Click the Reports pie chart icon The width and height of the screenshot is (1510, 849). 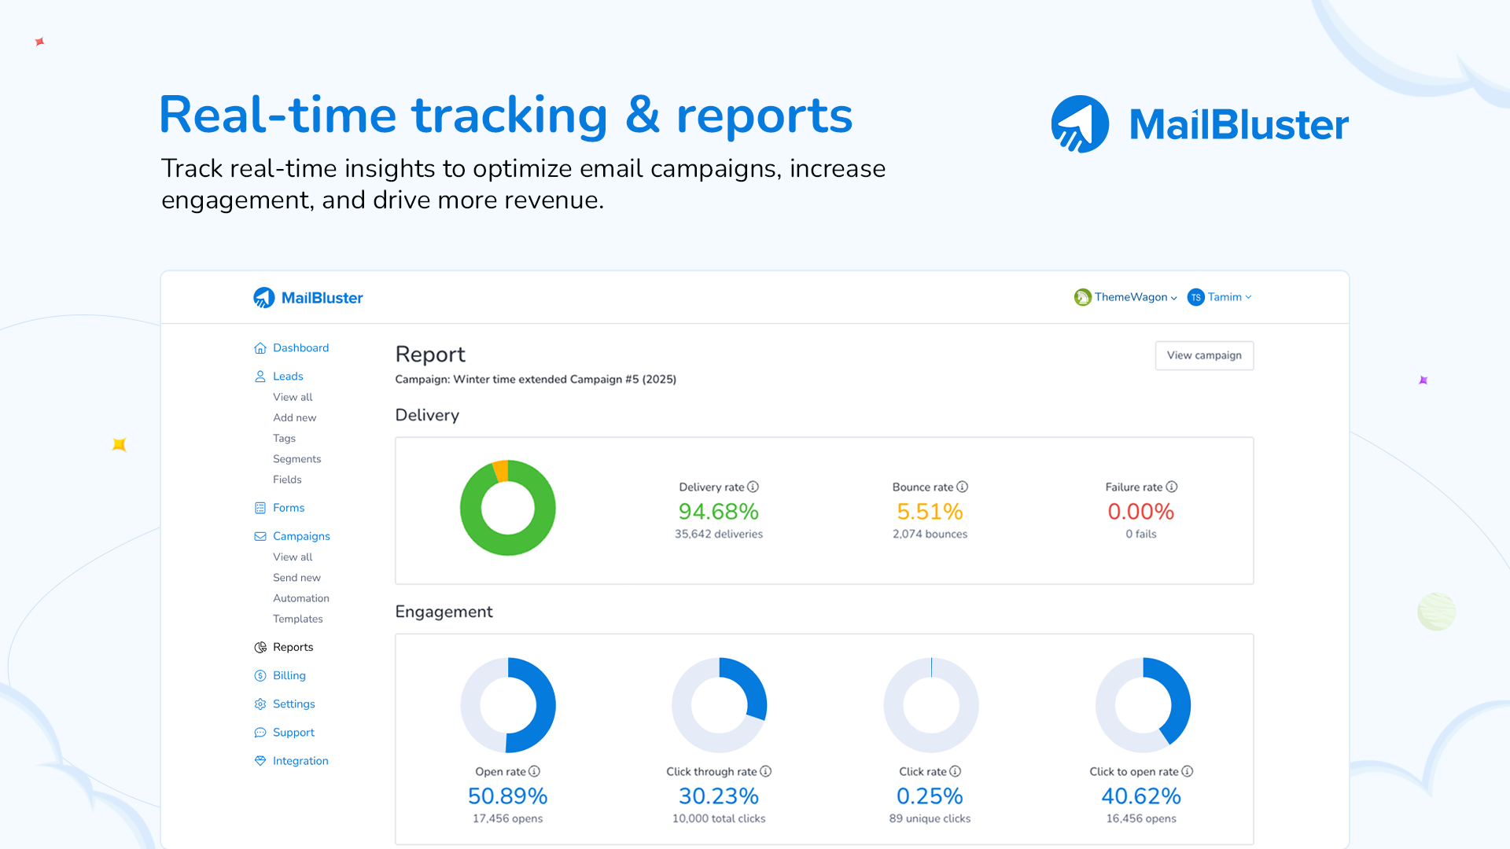click(260, 647)
